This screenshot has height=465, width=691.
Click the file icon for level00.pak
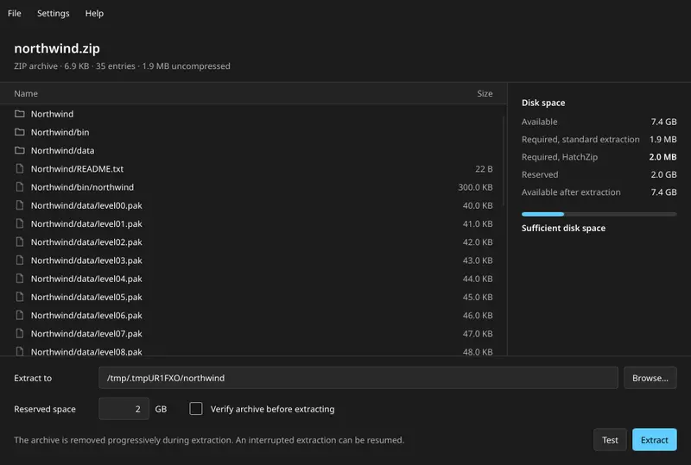(19, 205)
